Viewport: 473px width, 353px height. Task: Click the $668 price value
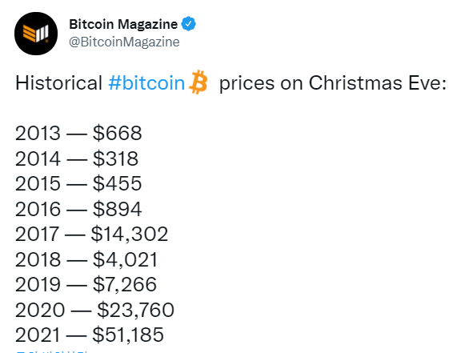[x=118, y=133]
